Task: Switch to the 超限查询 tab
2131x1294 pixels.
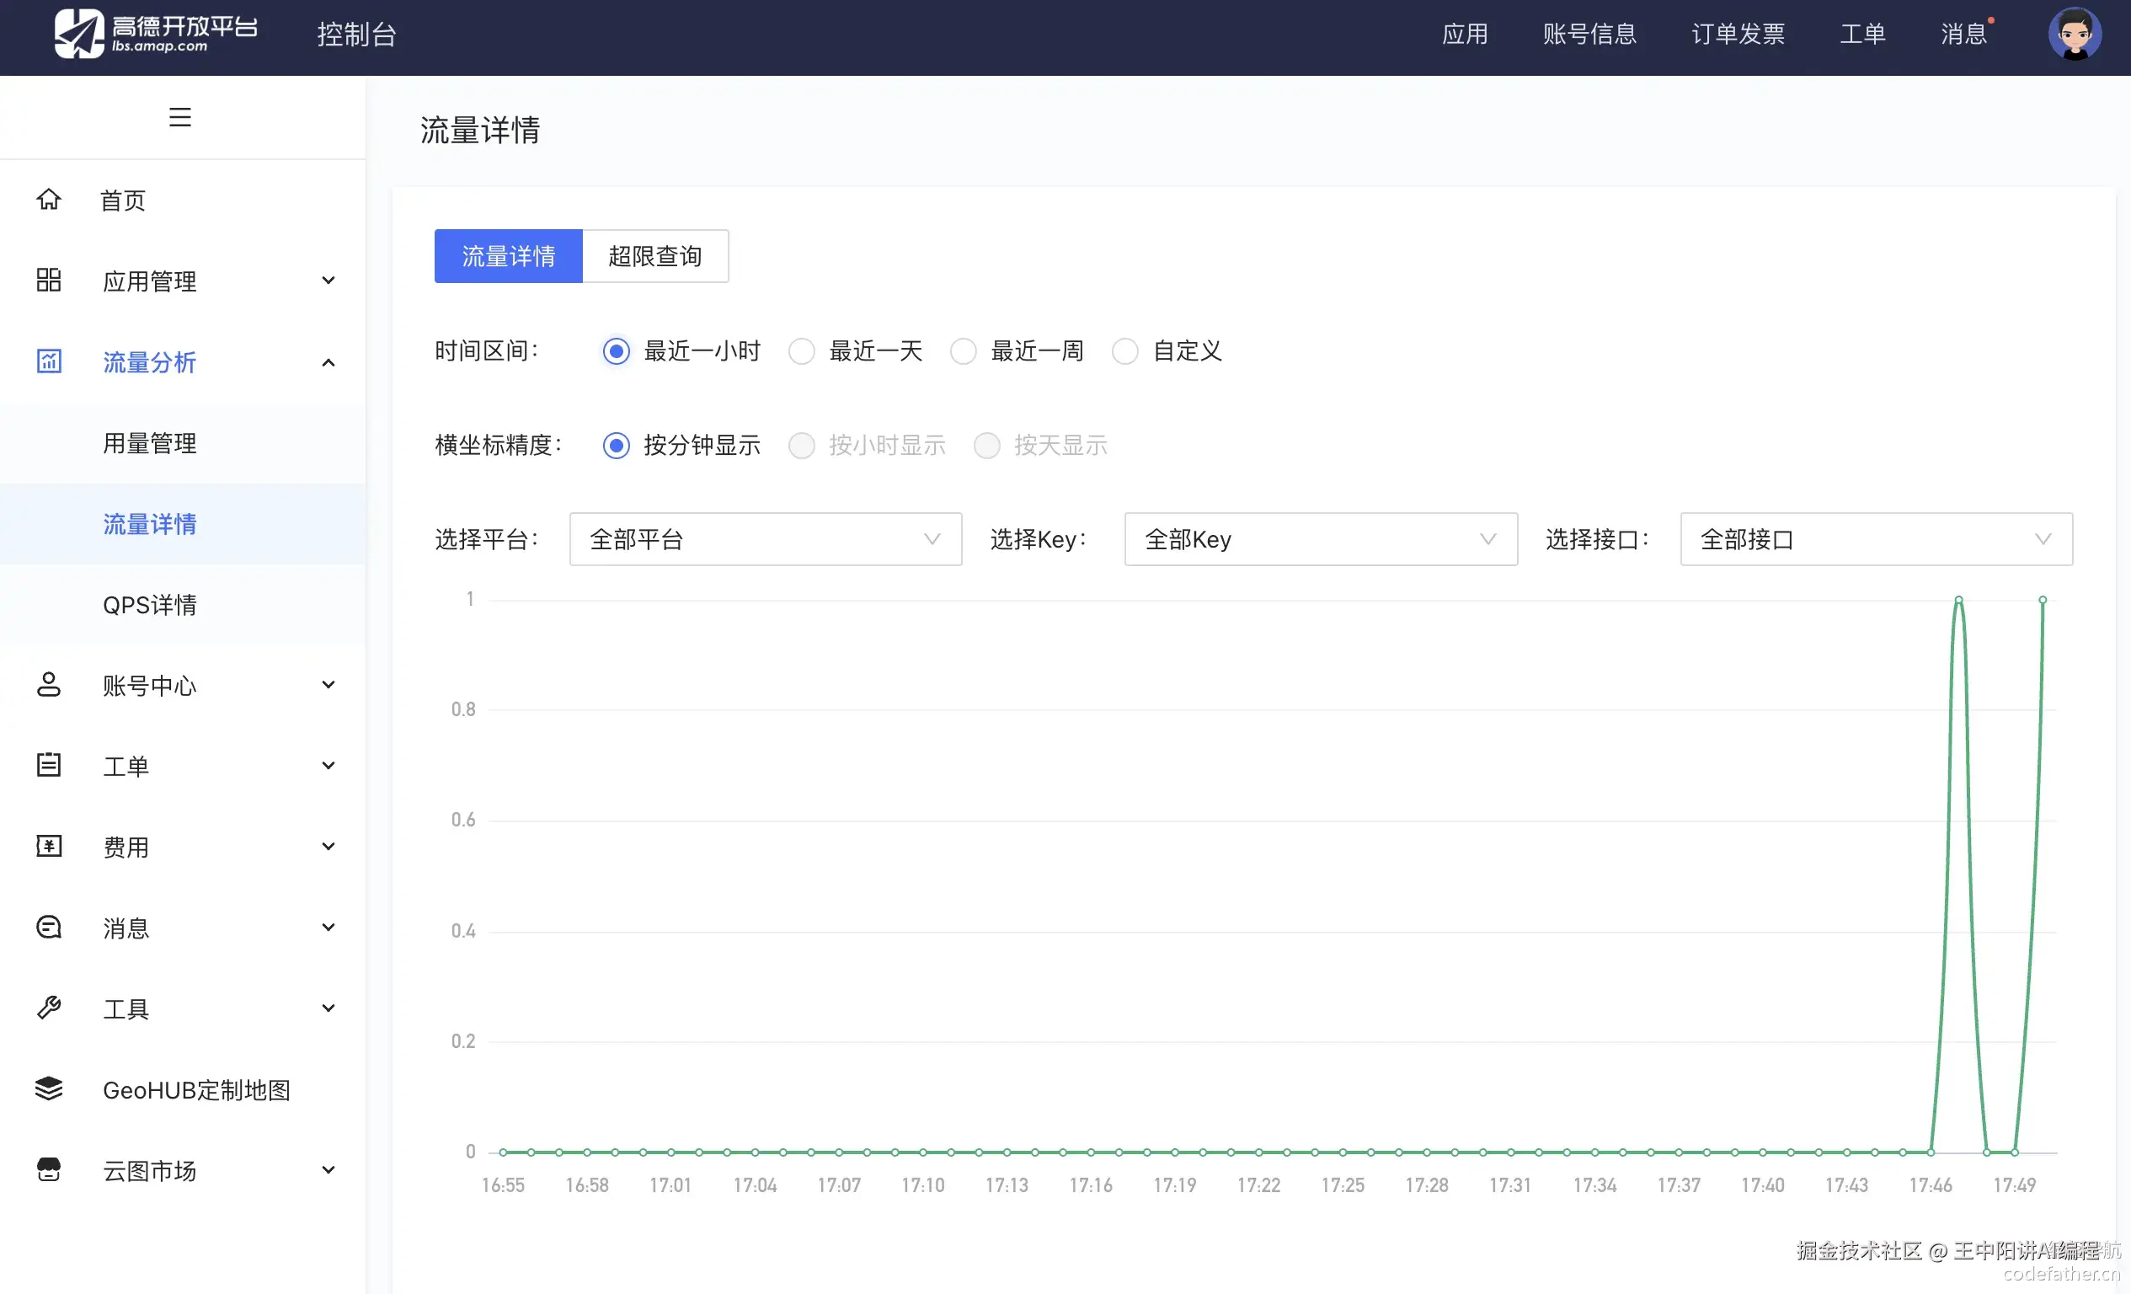Action: (654, 256)
